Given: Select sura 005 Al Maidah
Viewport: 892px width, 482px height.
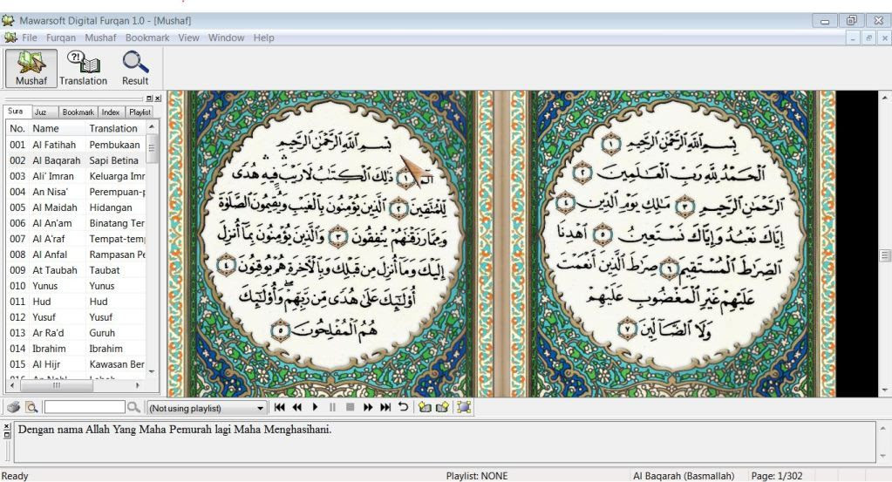Looking at the screenshot, I should 76,207.
